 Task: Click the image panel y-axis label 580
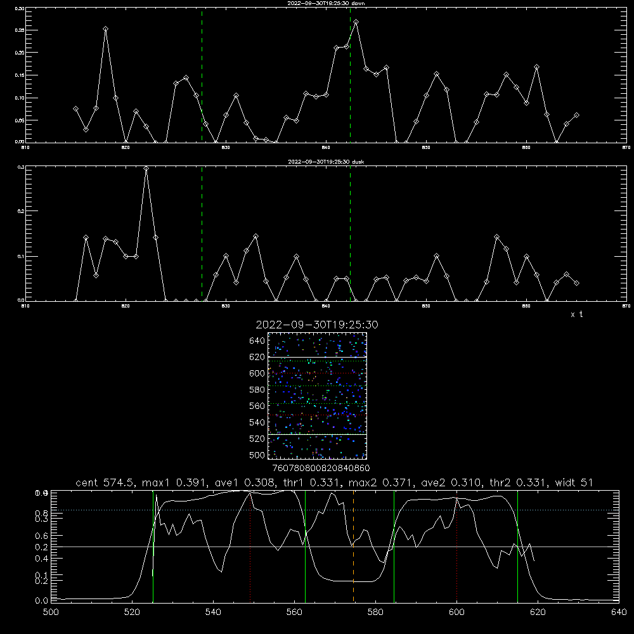coord(257,390)
